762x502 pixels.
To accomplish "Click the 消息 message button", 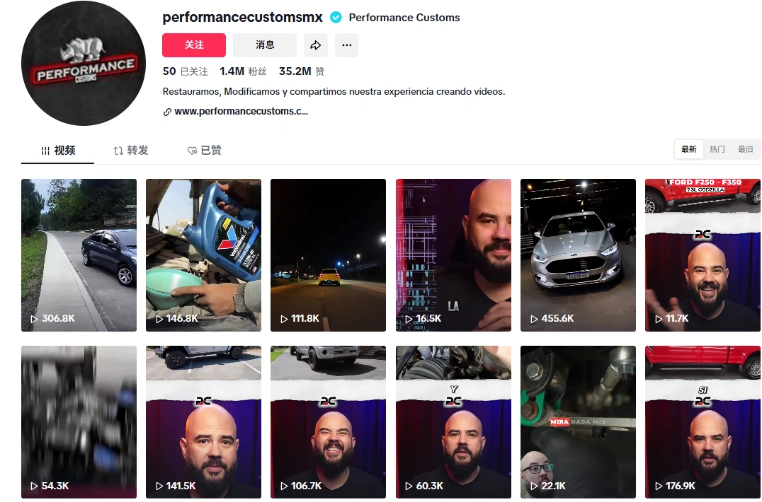I will (265, 45).
